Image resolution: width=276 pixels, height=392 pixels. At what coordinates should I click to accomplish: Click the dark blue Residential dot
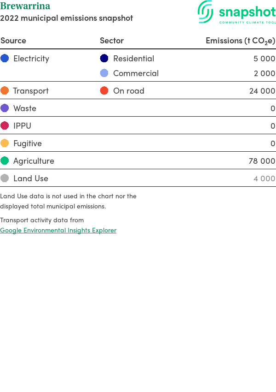click(x=104, y=58)
